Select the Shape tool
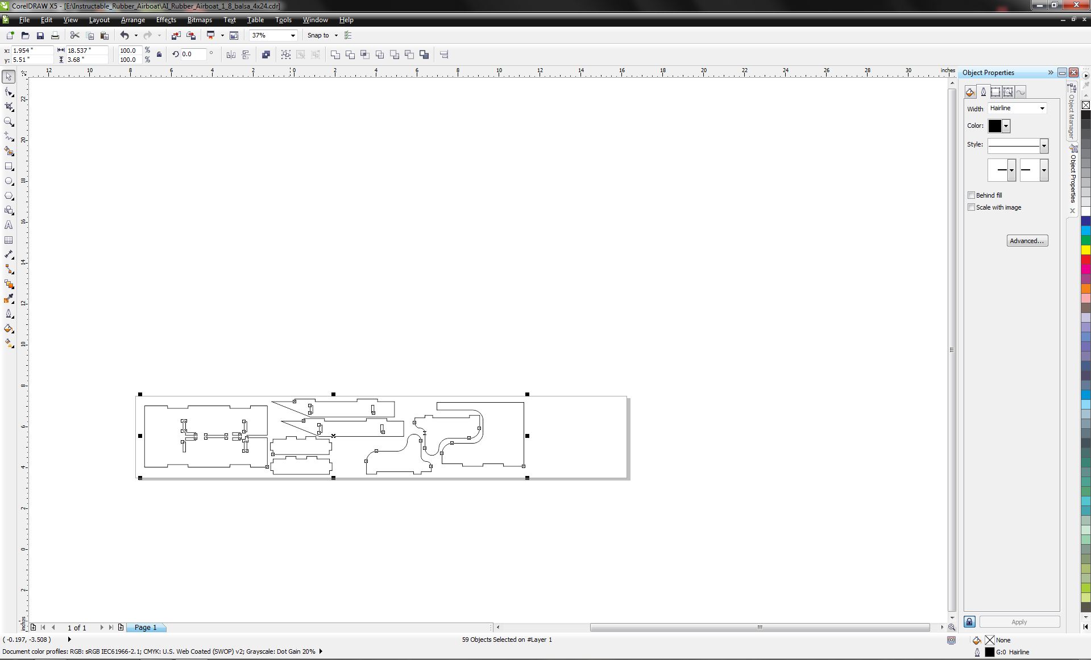 point(9,92)
